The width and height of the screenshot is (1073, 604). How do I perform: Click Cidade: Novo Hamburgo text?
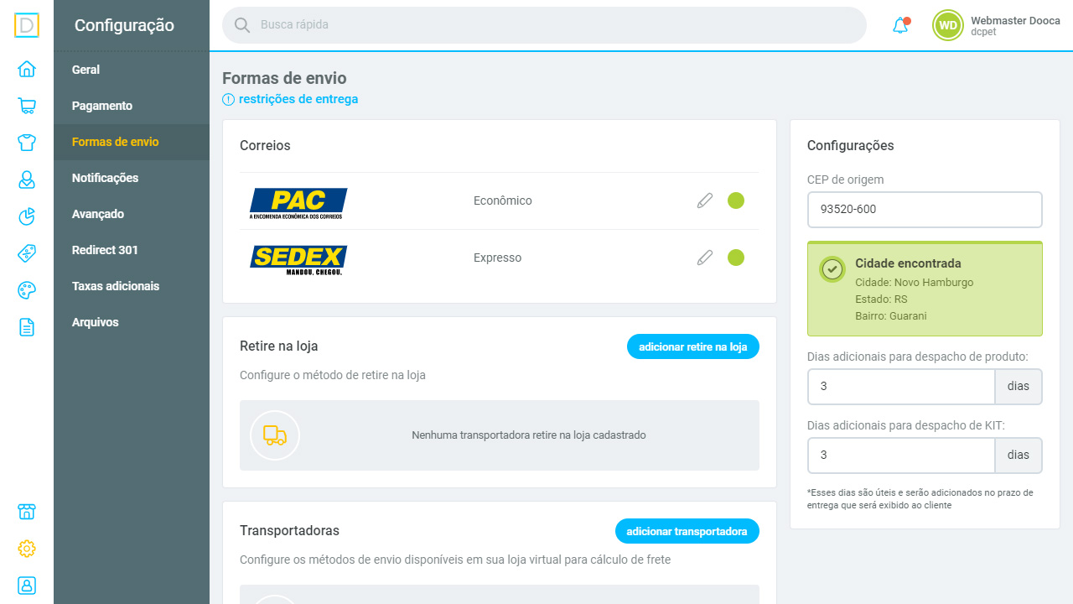coord(914,283)
